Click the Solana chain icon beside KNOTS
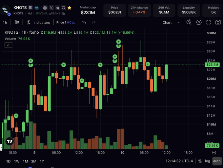Image resolution: width=223 pixels, height=168 pixels. tap(30, 8)
